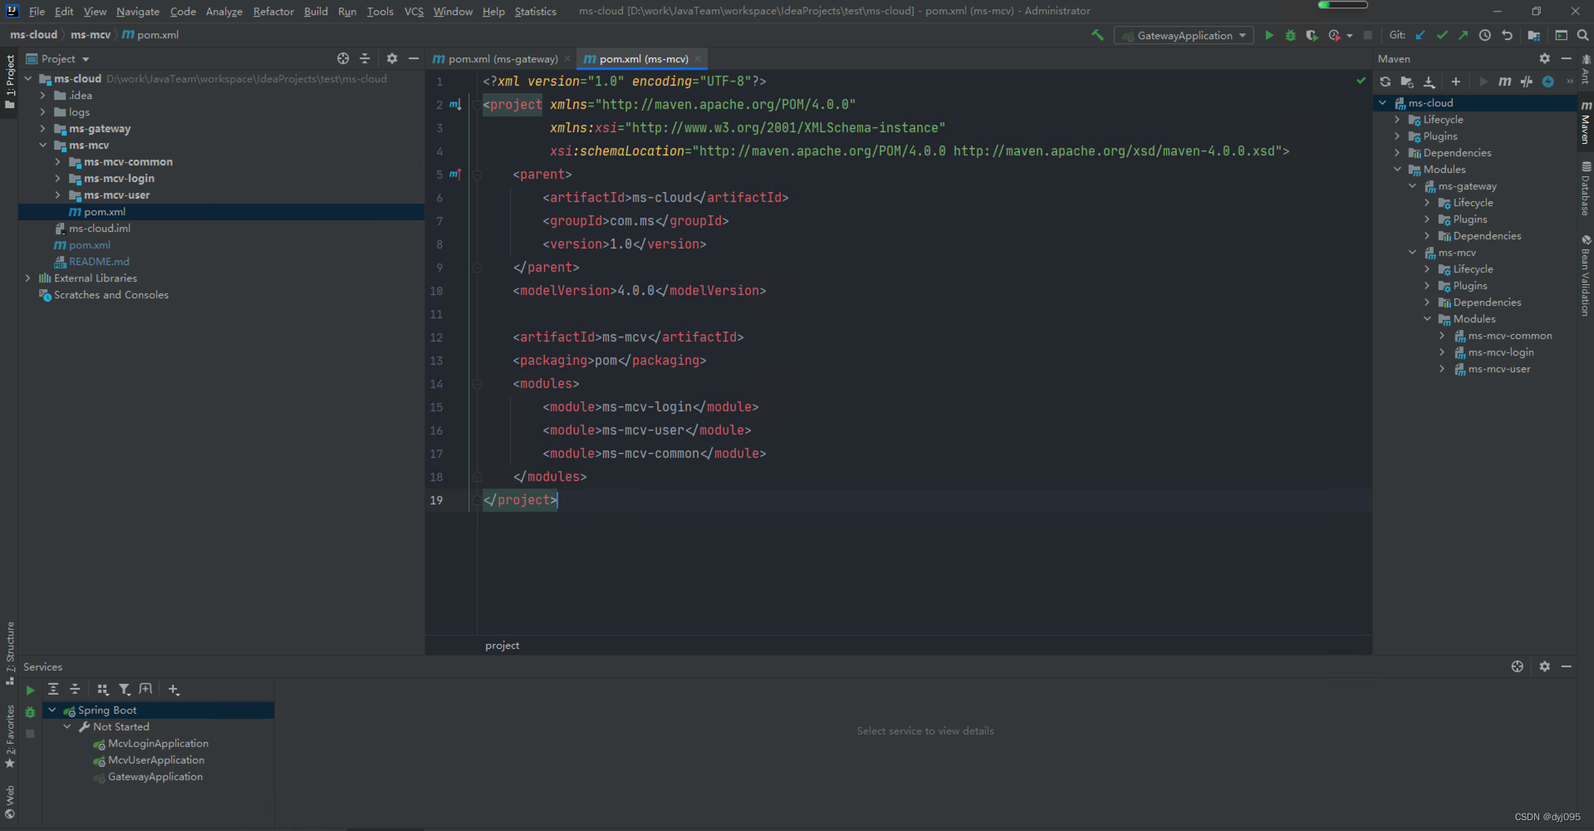The width and height of the screenshot is (1594, 831).
Task: Collapse the ms-mcv folder in Project tree
Action: (43, 145)
